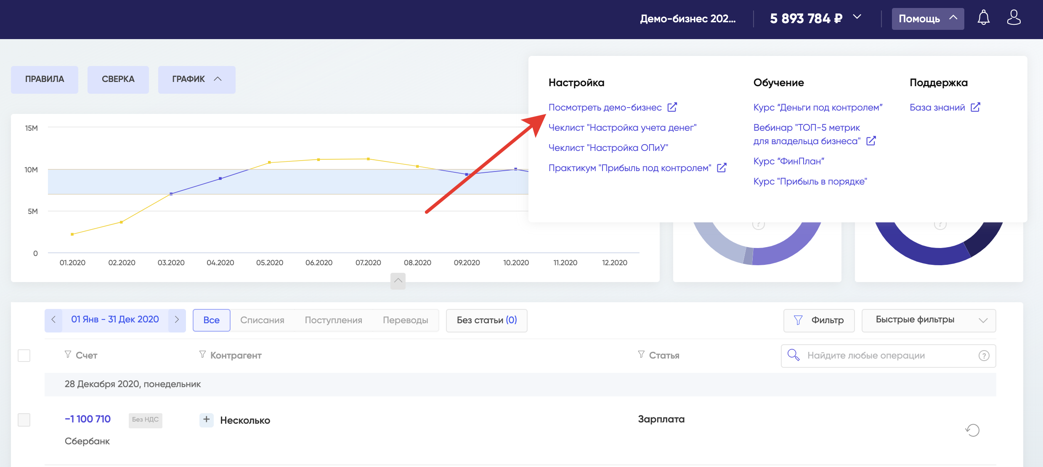This screenshot has width=1043, height=467.
Task: Select the Все operations tab
Action: click(211, 320)
